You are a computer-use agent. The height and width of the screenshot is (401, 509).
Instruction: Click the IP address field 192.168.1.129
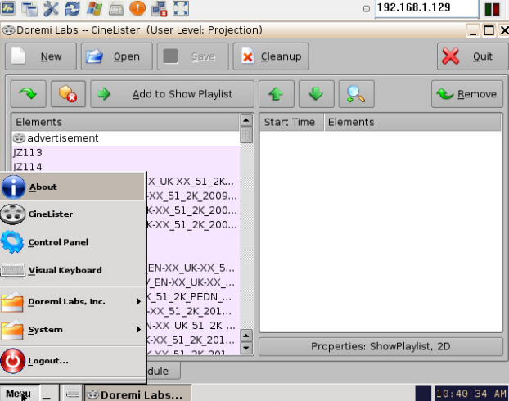426,8
